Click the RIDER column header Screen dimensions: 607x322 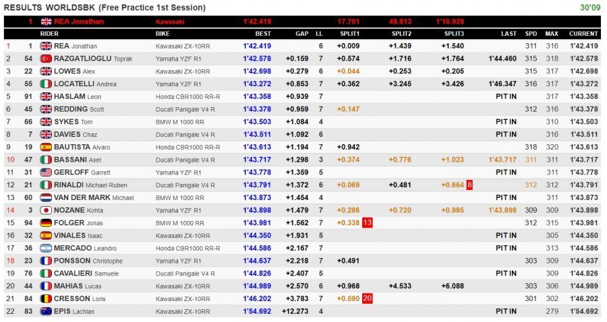(49, 34)
